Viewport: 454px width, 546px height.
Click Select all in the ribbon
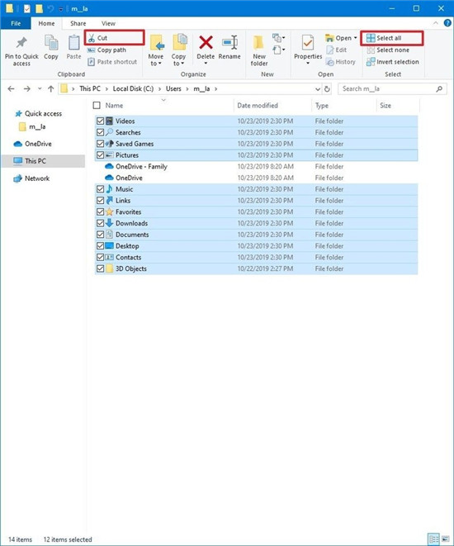click(389, 38)
